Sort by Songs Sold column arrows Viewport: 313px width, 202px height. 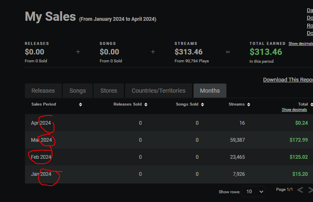(202, 105)
